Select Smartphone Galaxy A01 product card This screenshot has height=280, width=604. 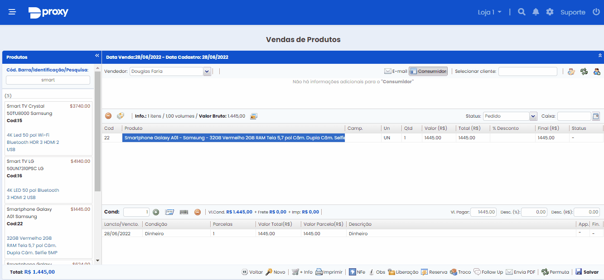48,232
